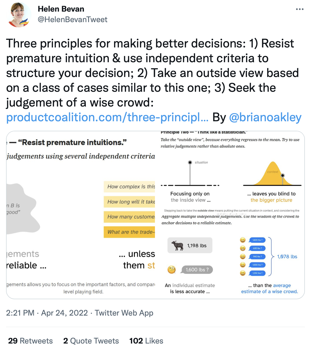Viewport: 312px width, 348px height.
Task: Open the @HelenBevanTweet handle
Action: (73, 20)
